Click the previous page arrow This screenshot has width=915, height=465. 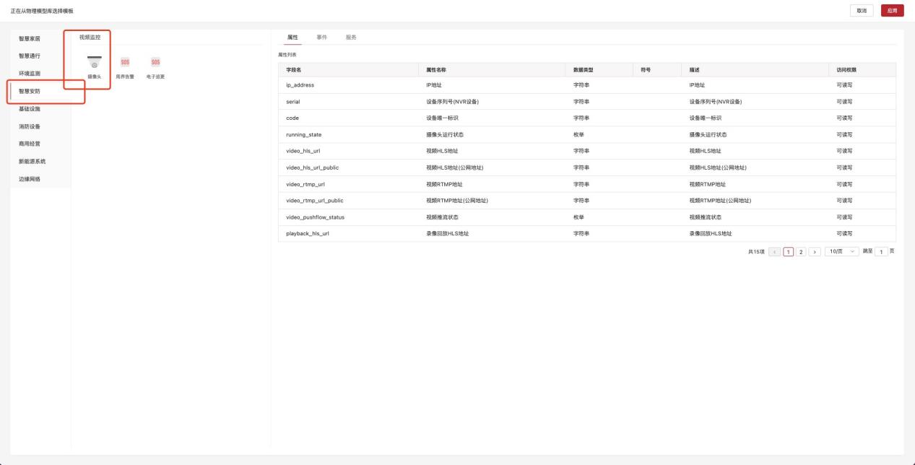[x=775, y=251]
